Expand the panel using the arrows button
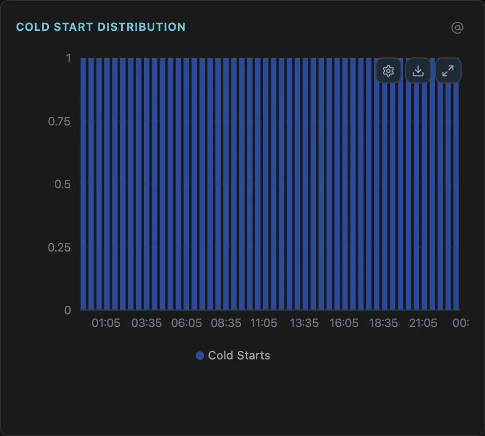 [x=448, y=70]
